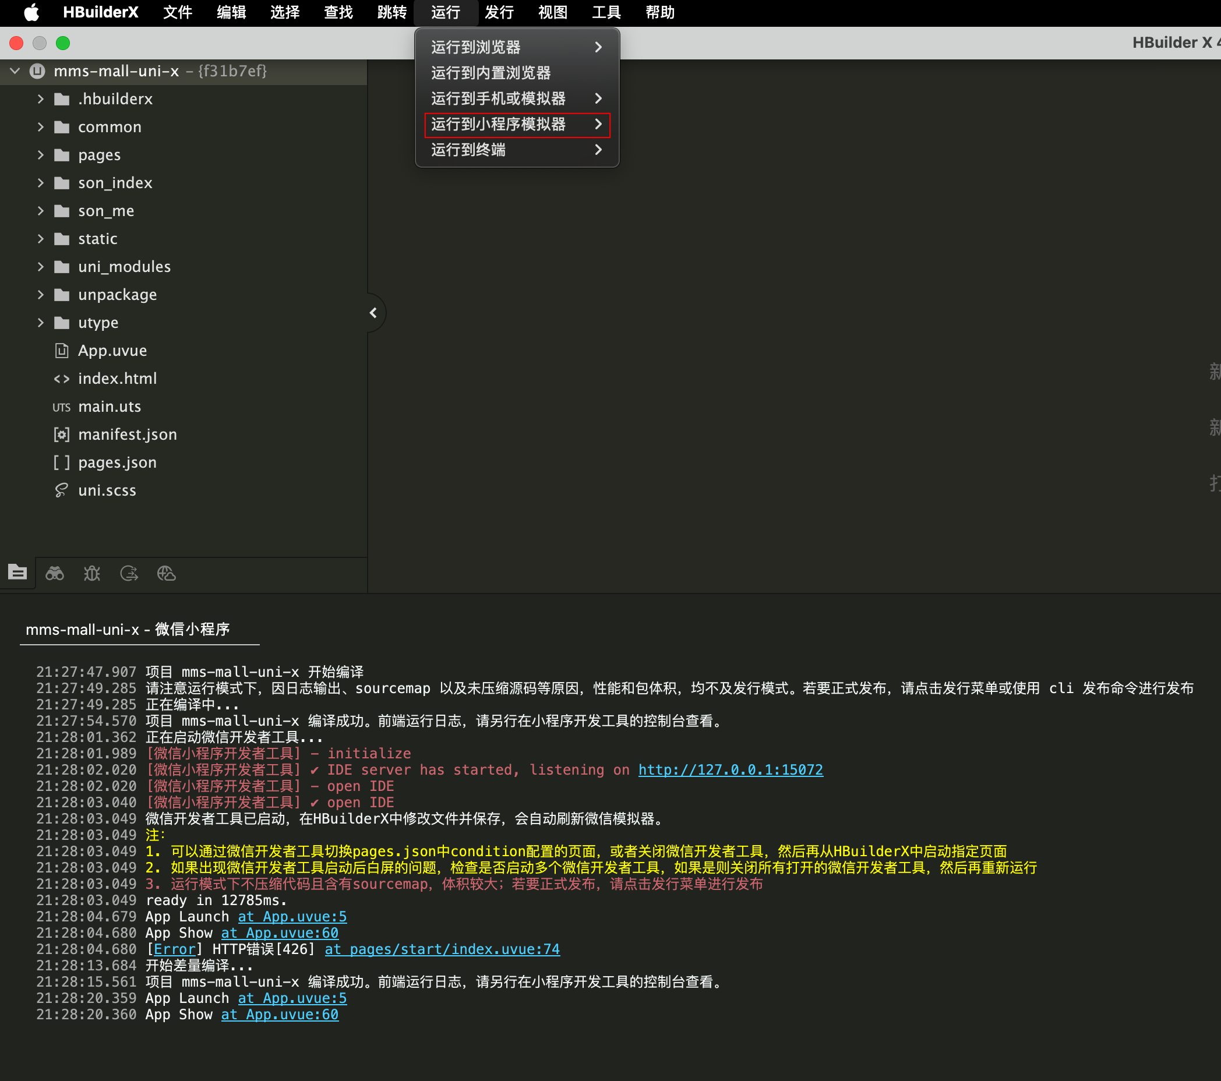Open the at App.uvue:60 link at 21:28:20.360
This screenshot has width=1221, height=1081.
tap(280, 1015)
